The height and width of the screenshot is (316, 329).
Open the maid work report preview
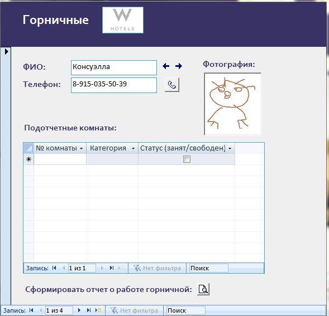point(203,289)
